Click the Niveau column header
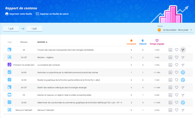Image resolution: width=195 pixels, height=118 pixels. tap(24, 42)
